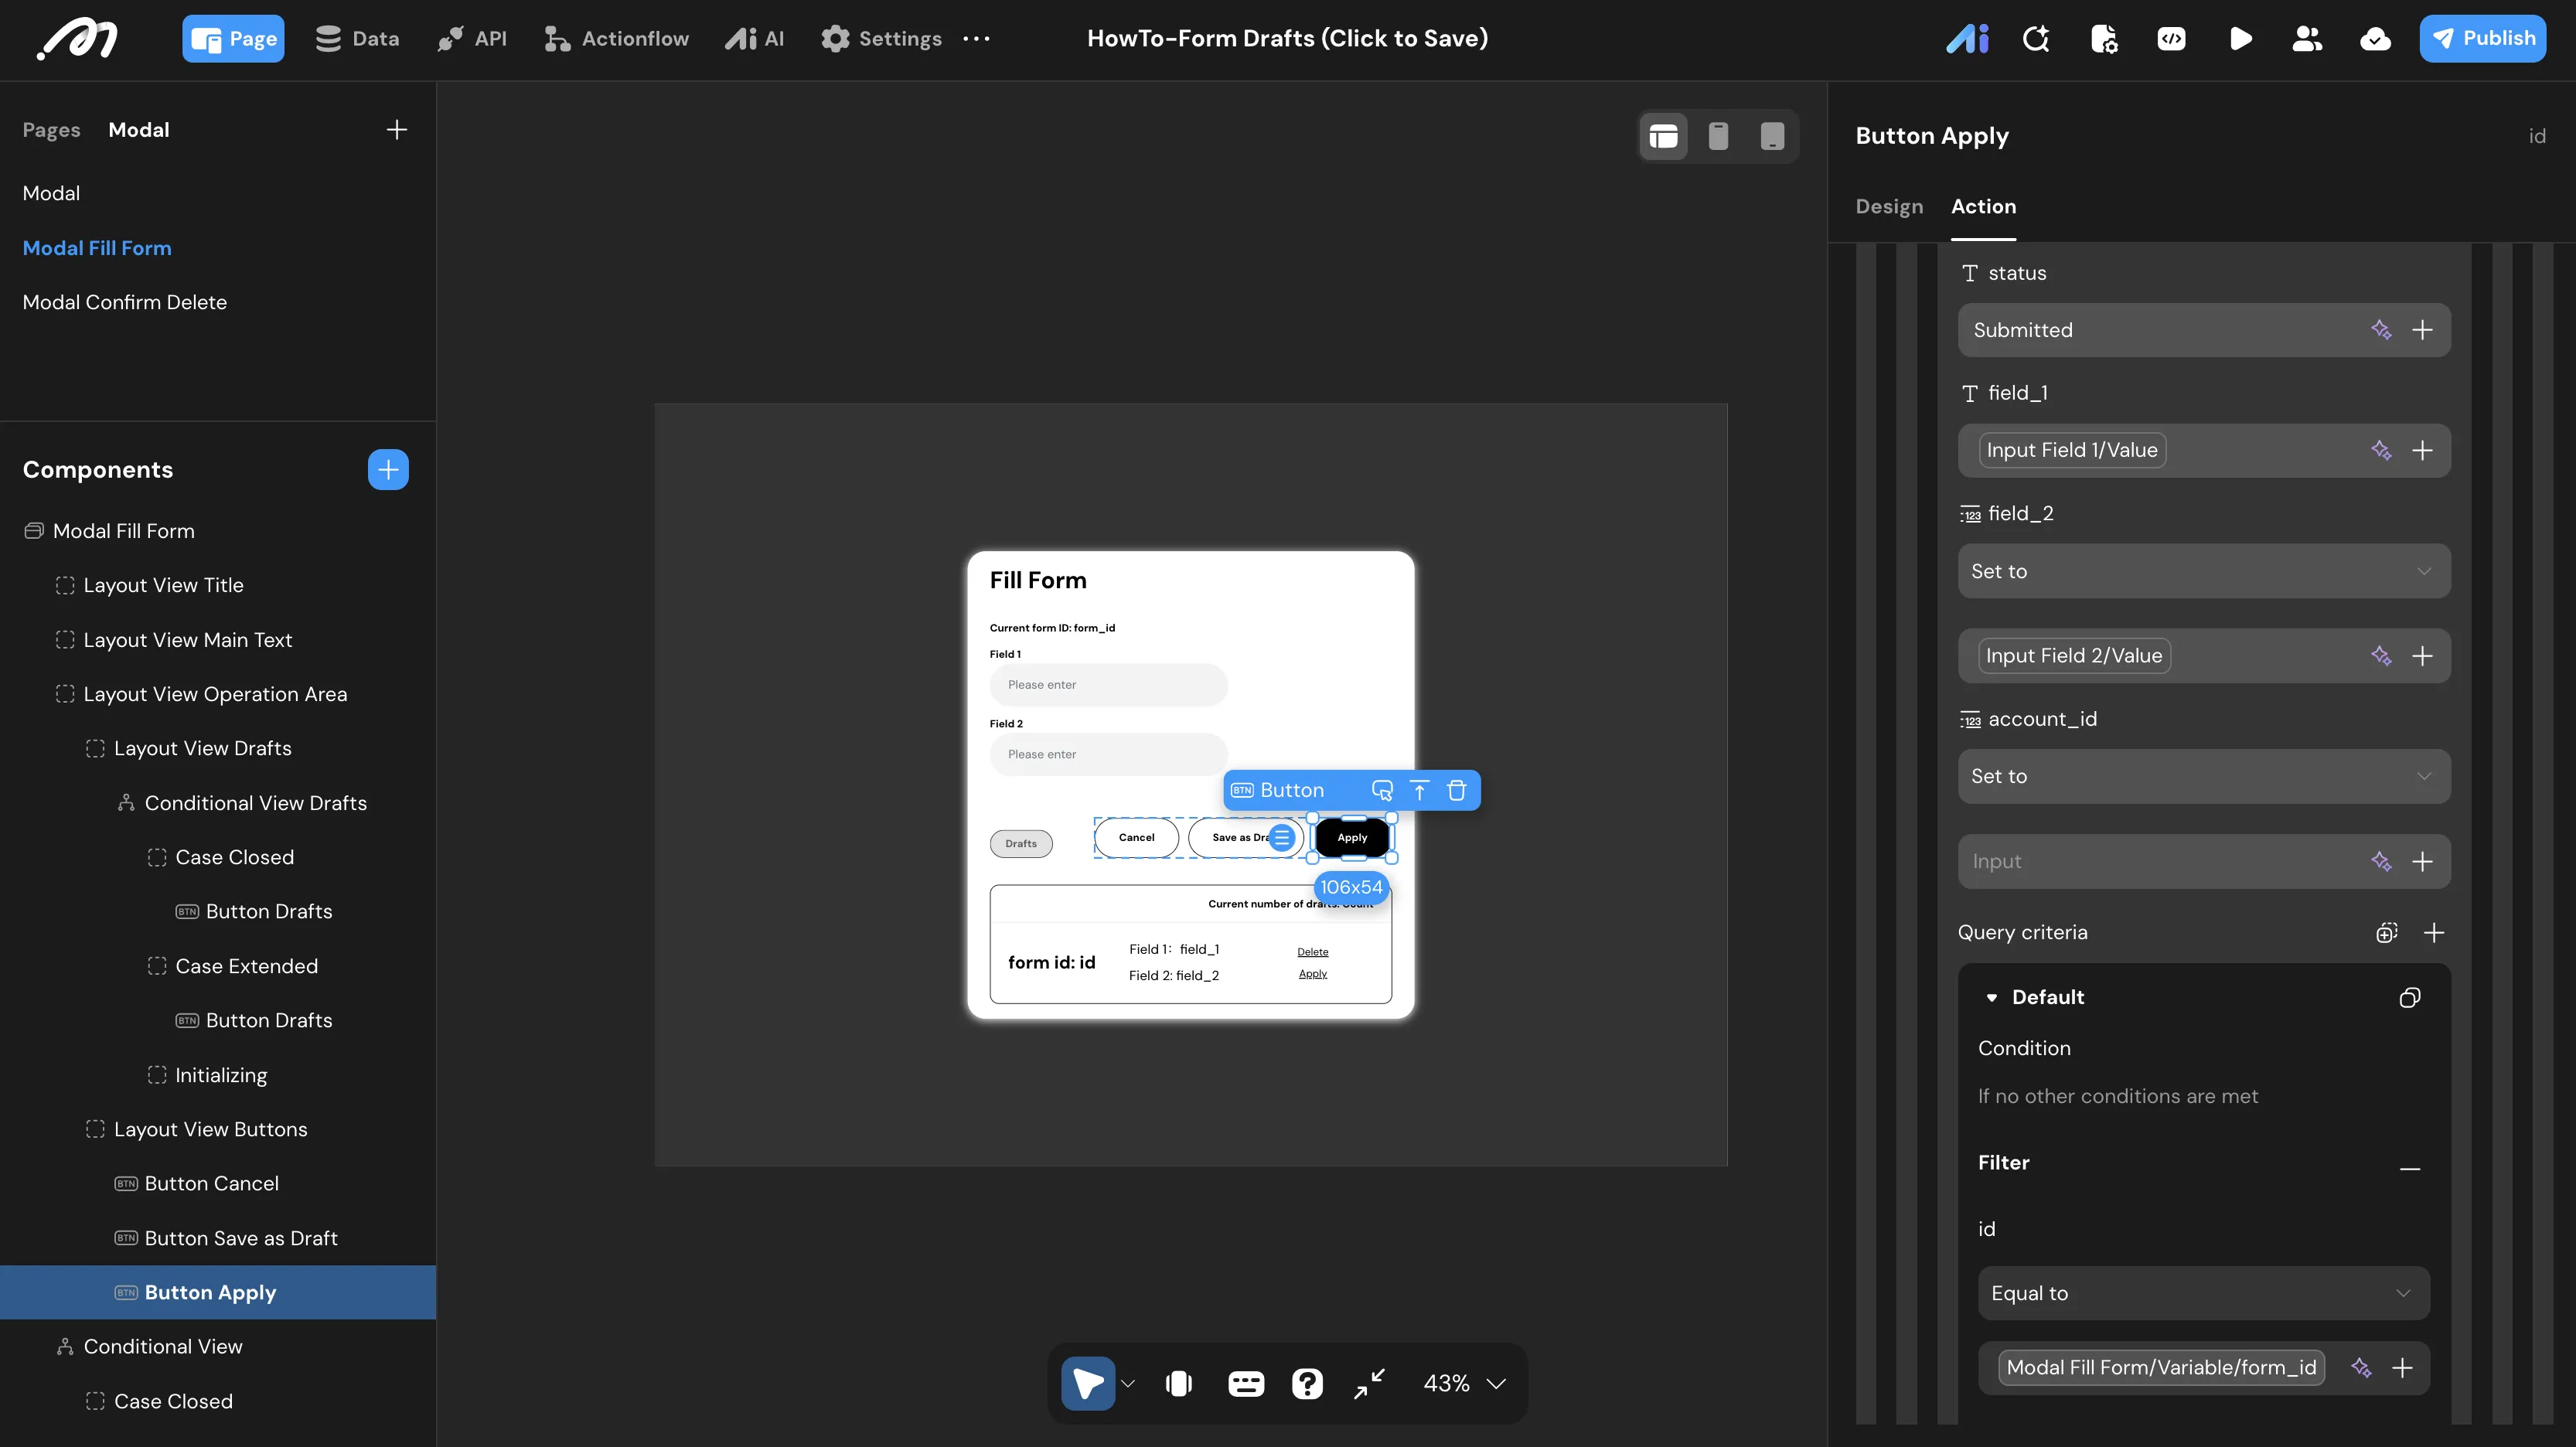Click the Field 1 'Please enter' input
This screenshot has height=1447, width=2576.
1108,685
